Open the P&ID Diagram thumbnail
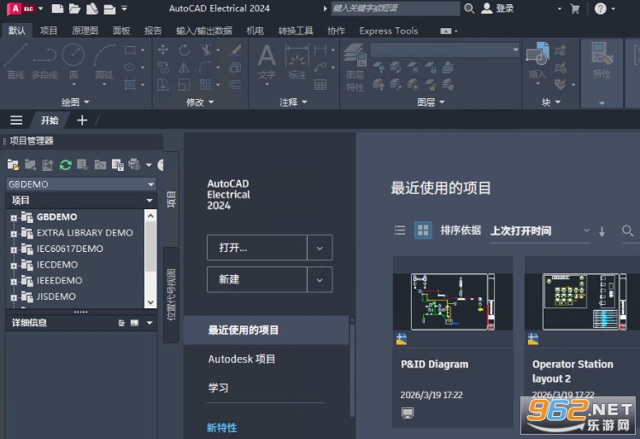 pos(453,301)
